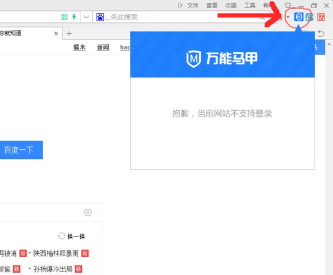Click the Baidu paw search engine icon

click(x=100, y=17)
